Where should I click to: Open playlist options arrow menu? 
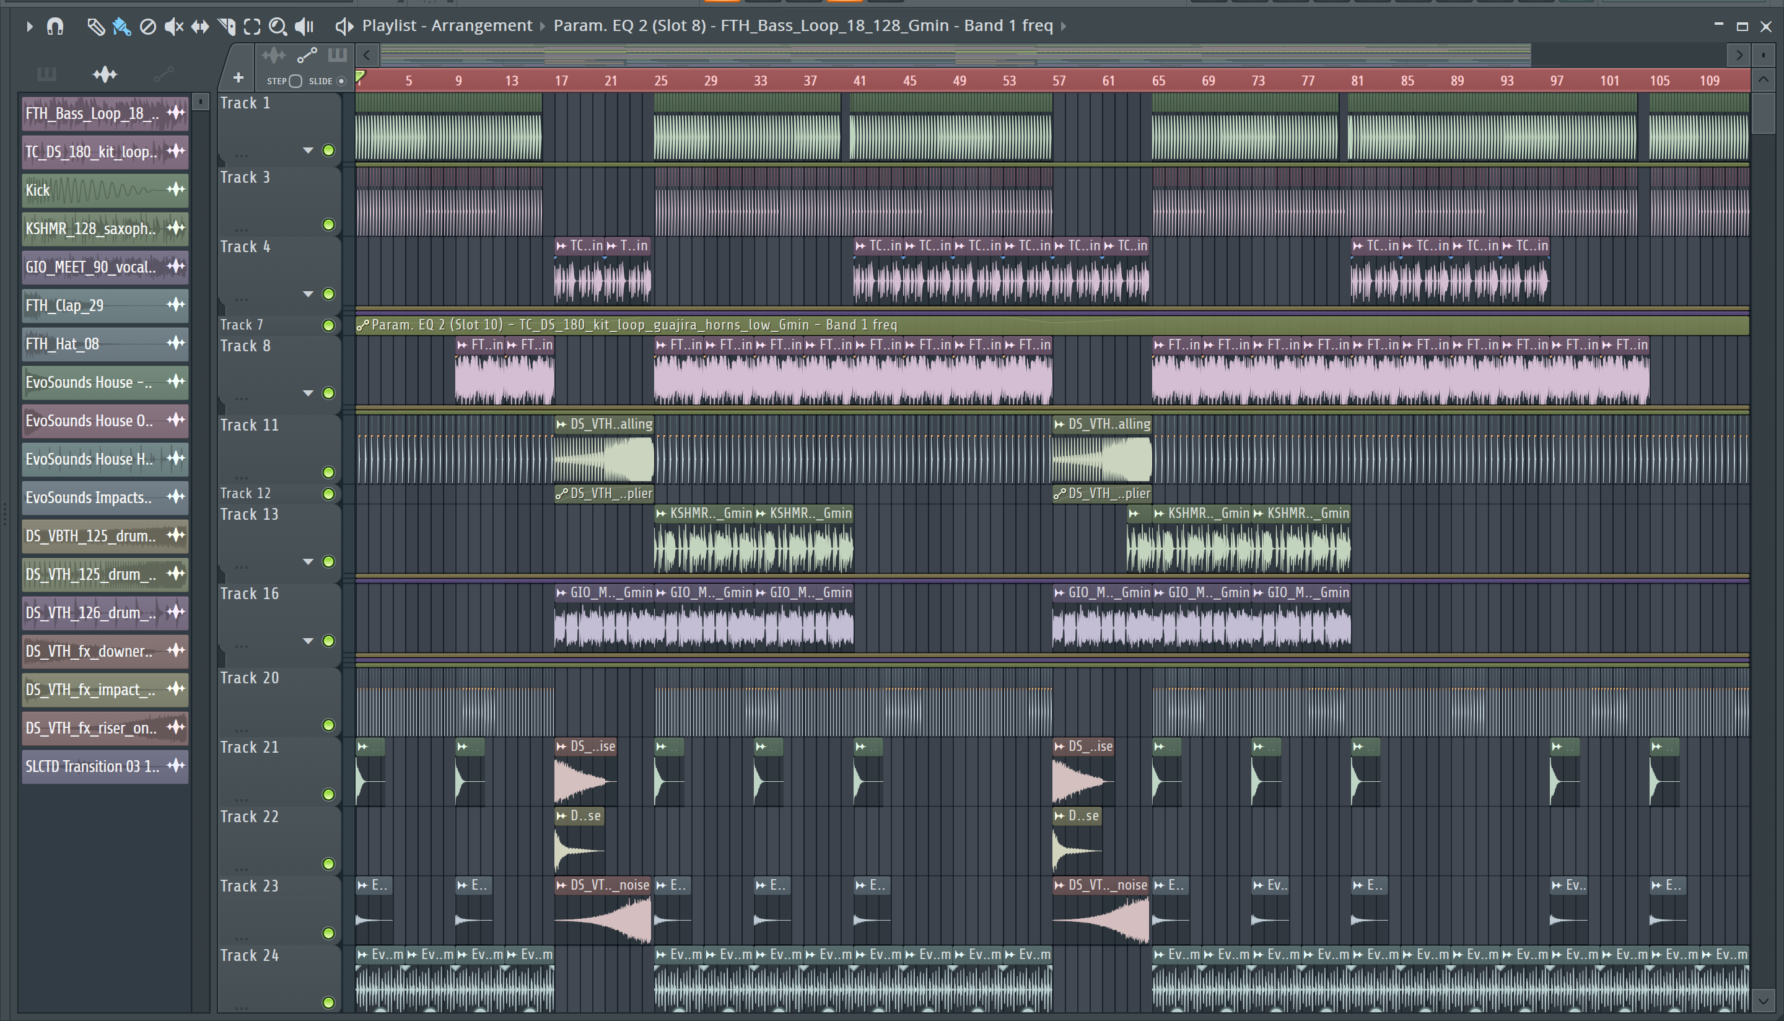[x=28, y=27]
